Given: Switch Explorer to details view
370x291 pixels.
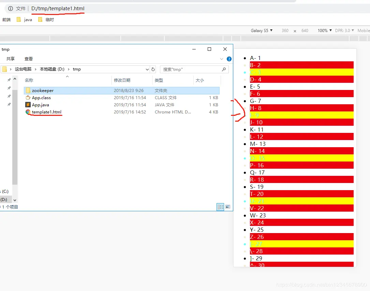Looking at the screenshot, I should click(x=220, y=207).
